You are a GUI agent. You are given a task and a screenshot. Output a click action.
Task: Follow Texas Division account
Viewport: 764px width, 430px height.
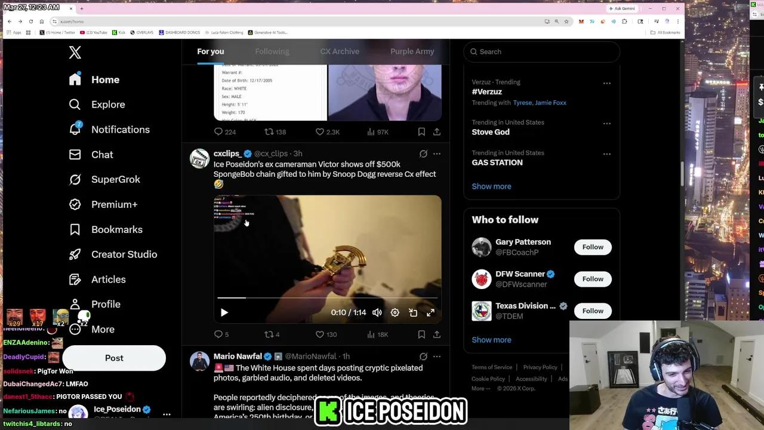(593, 311)
